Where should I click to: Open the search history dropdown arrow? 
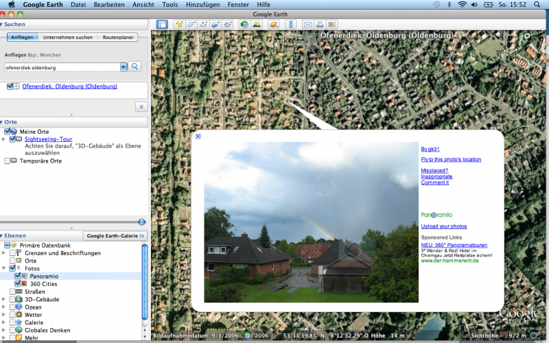click(x=124, y=67)
